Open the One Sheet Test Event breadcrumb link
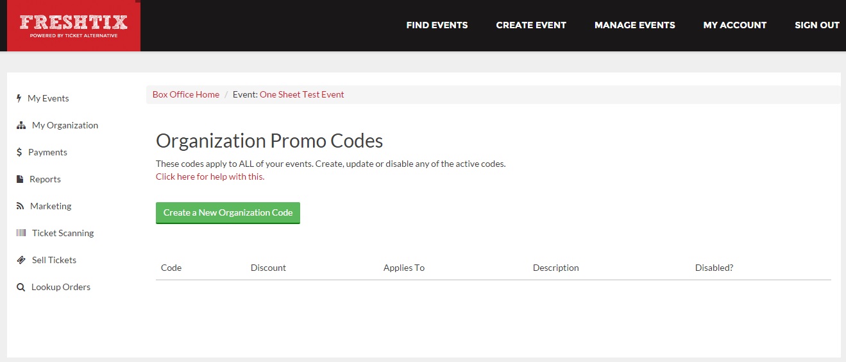 click(x=302, y=94)
